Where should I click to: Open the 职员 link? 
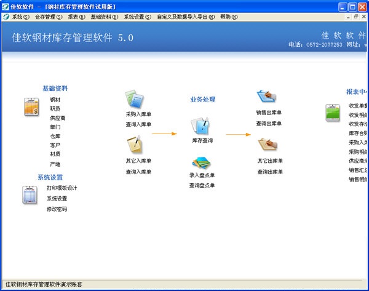(x=55, y=109)
